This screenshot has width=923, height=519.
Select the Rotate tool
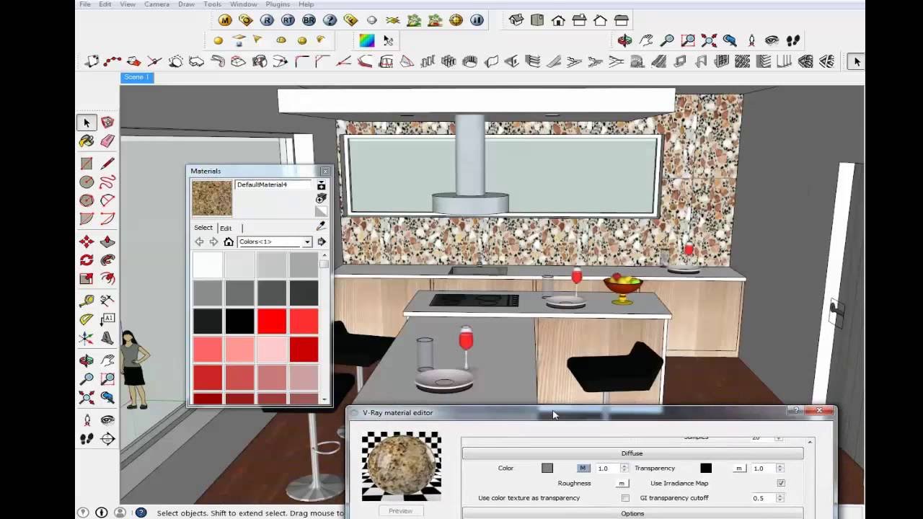point(87,260)
